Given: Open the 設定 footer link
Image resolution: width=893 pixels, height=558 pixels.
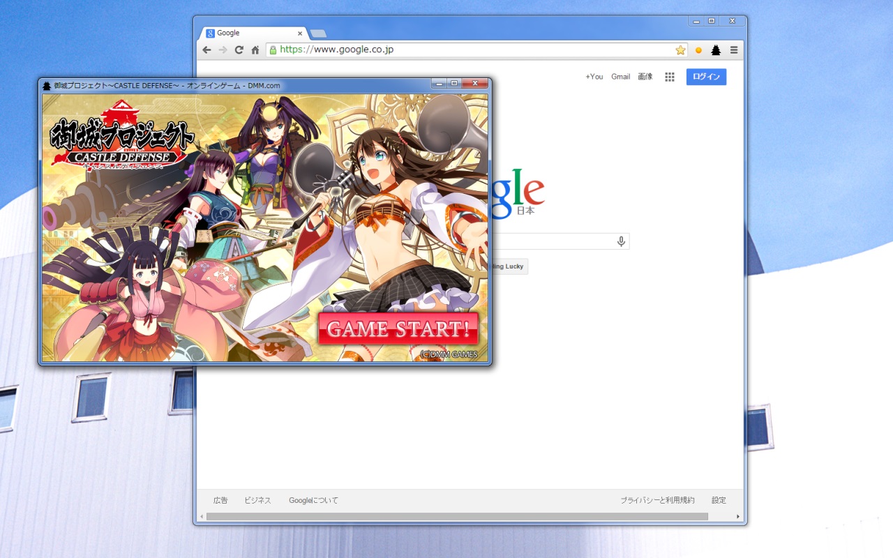Looking at the screenshot, I should (719, 500).
